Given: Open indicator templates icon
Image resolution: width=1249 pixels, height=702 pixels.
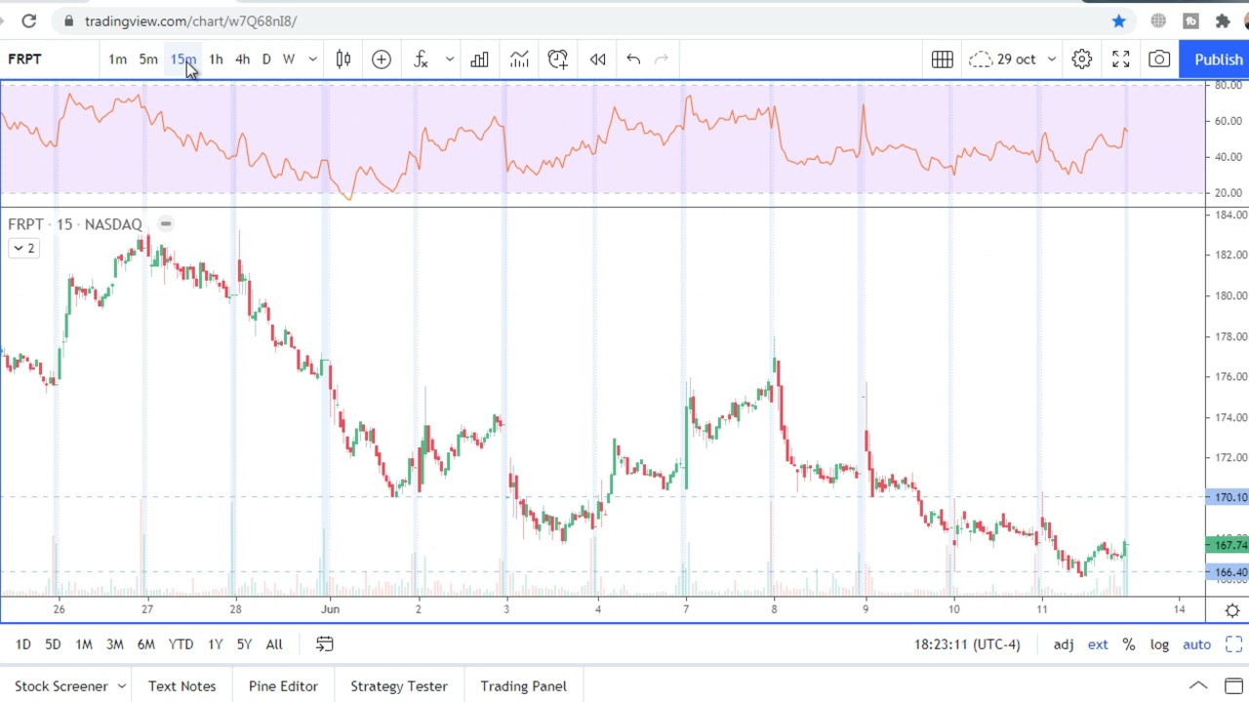Looking at the screenshot, I should [519, 59].
